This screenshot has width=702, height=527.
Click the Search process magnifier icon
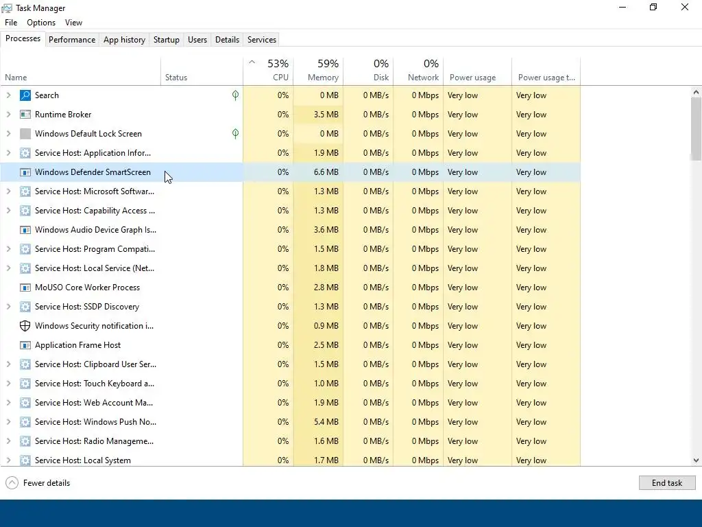[25, 95]
